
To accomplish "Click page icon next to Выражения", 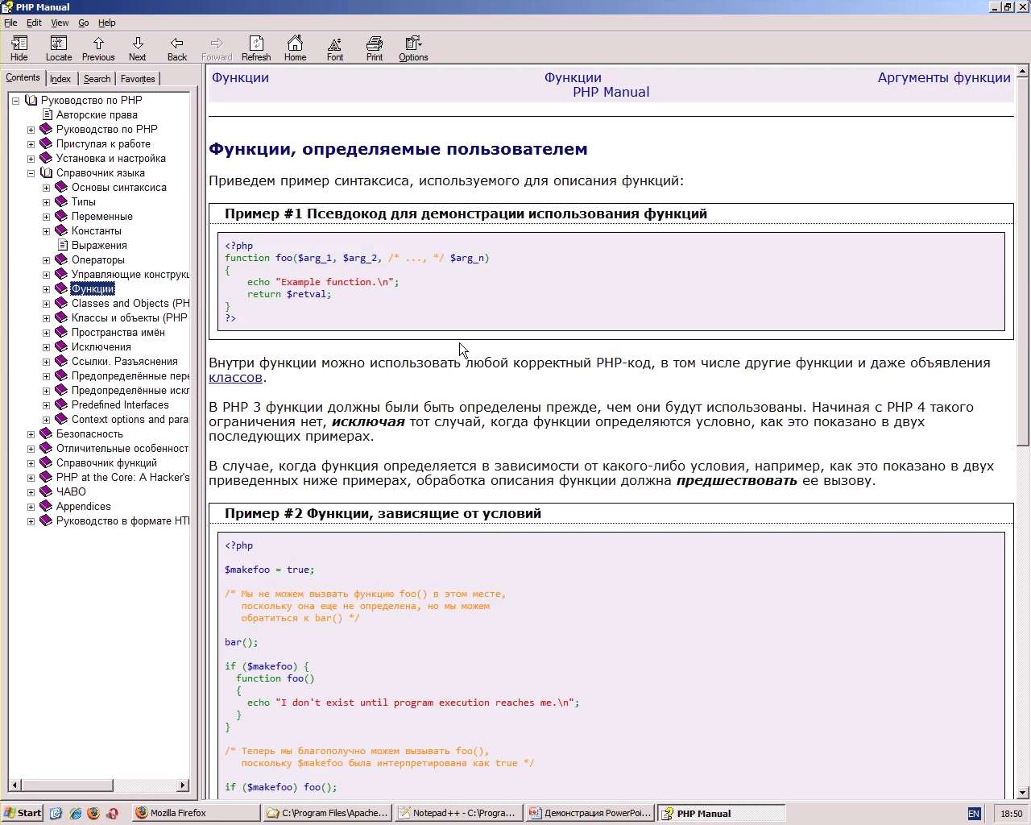I will (63, 245).
